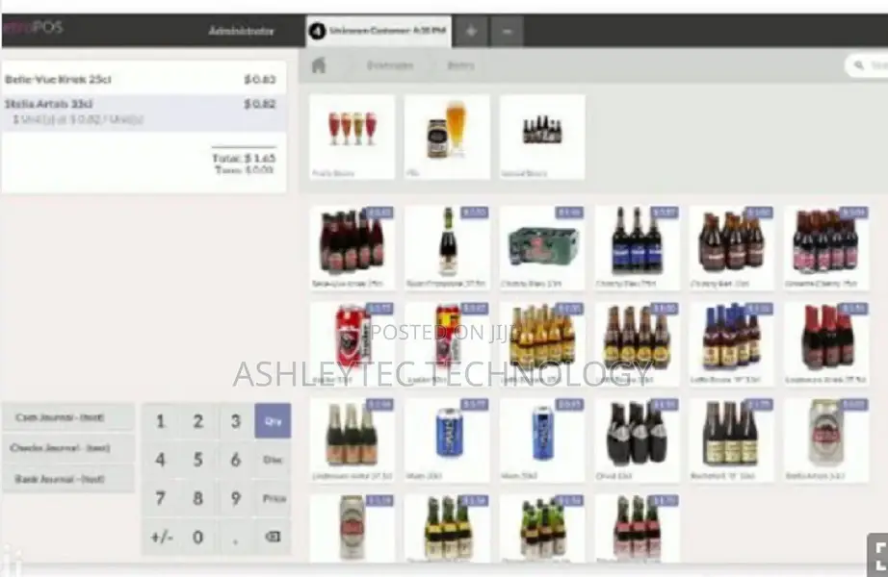Tap the +/- sign key
This screenshot has height=577, width=888.
160,537
